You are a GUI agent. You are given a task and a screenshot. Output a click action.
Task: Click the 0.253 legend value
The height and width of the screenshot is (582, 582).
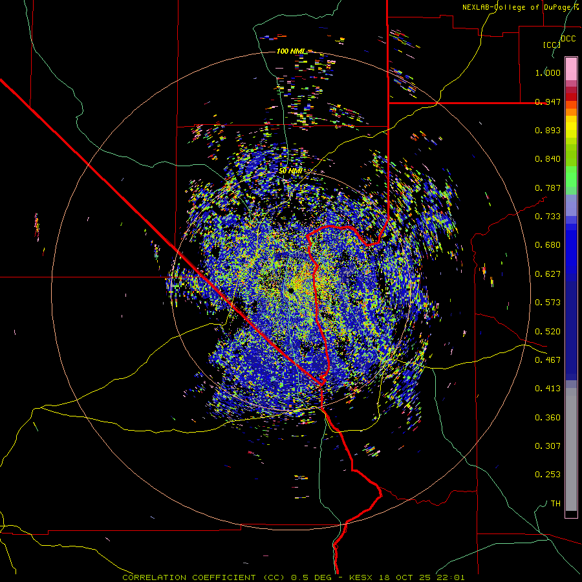pos(548,475)
